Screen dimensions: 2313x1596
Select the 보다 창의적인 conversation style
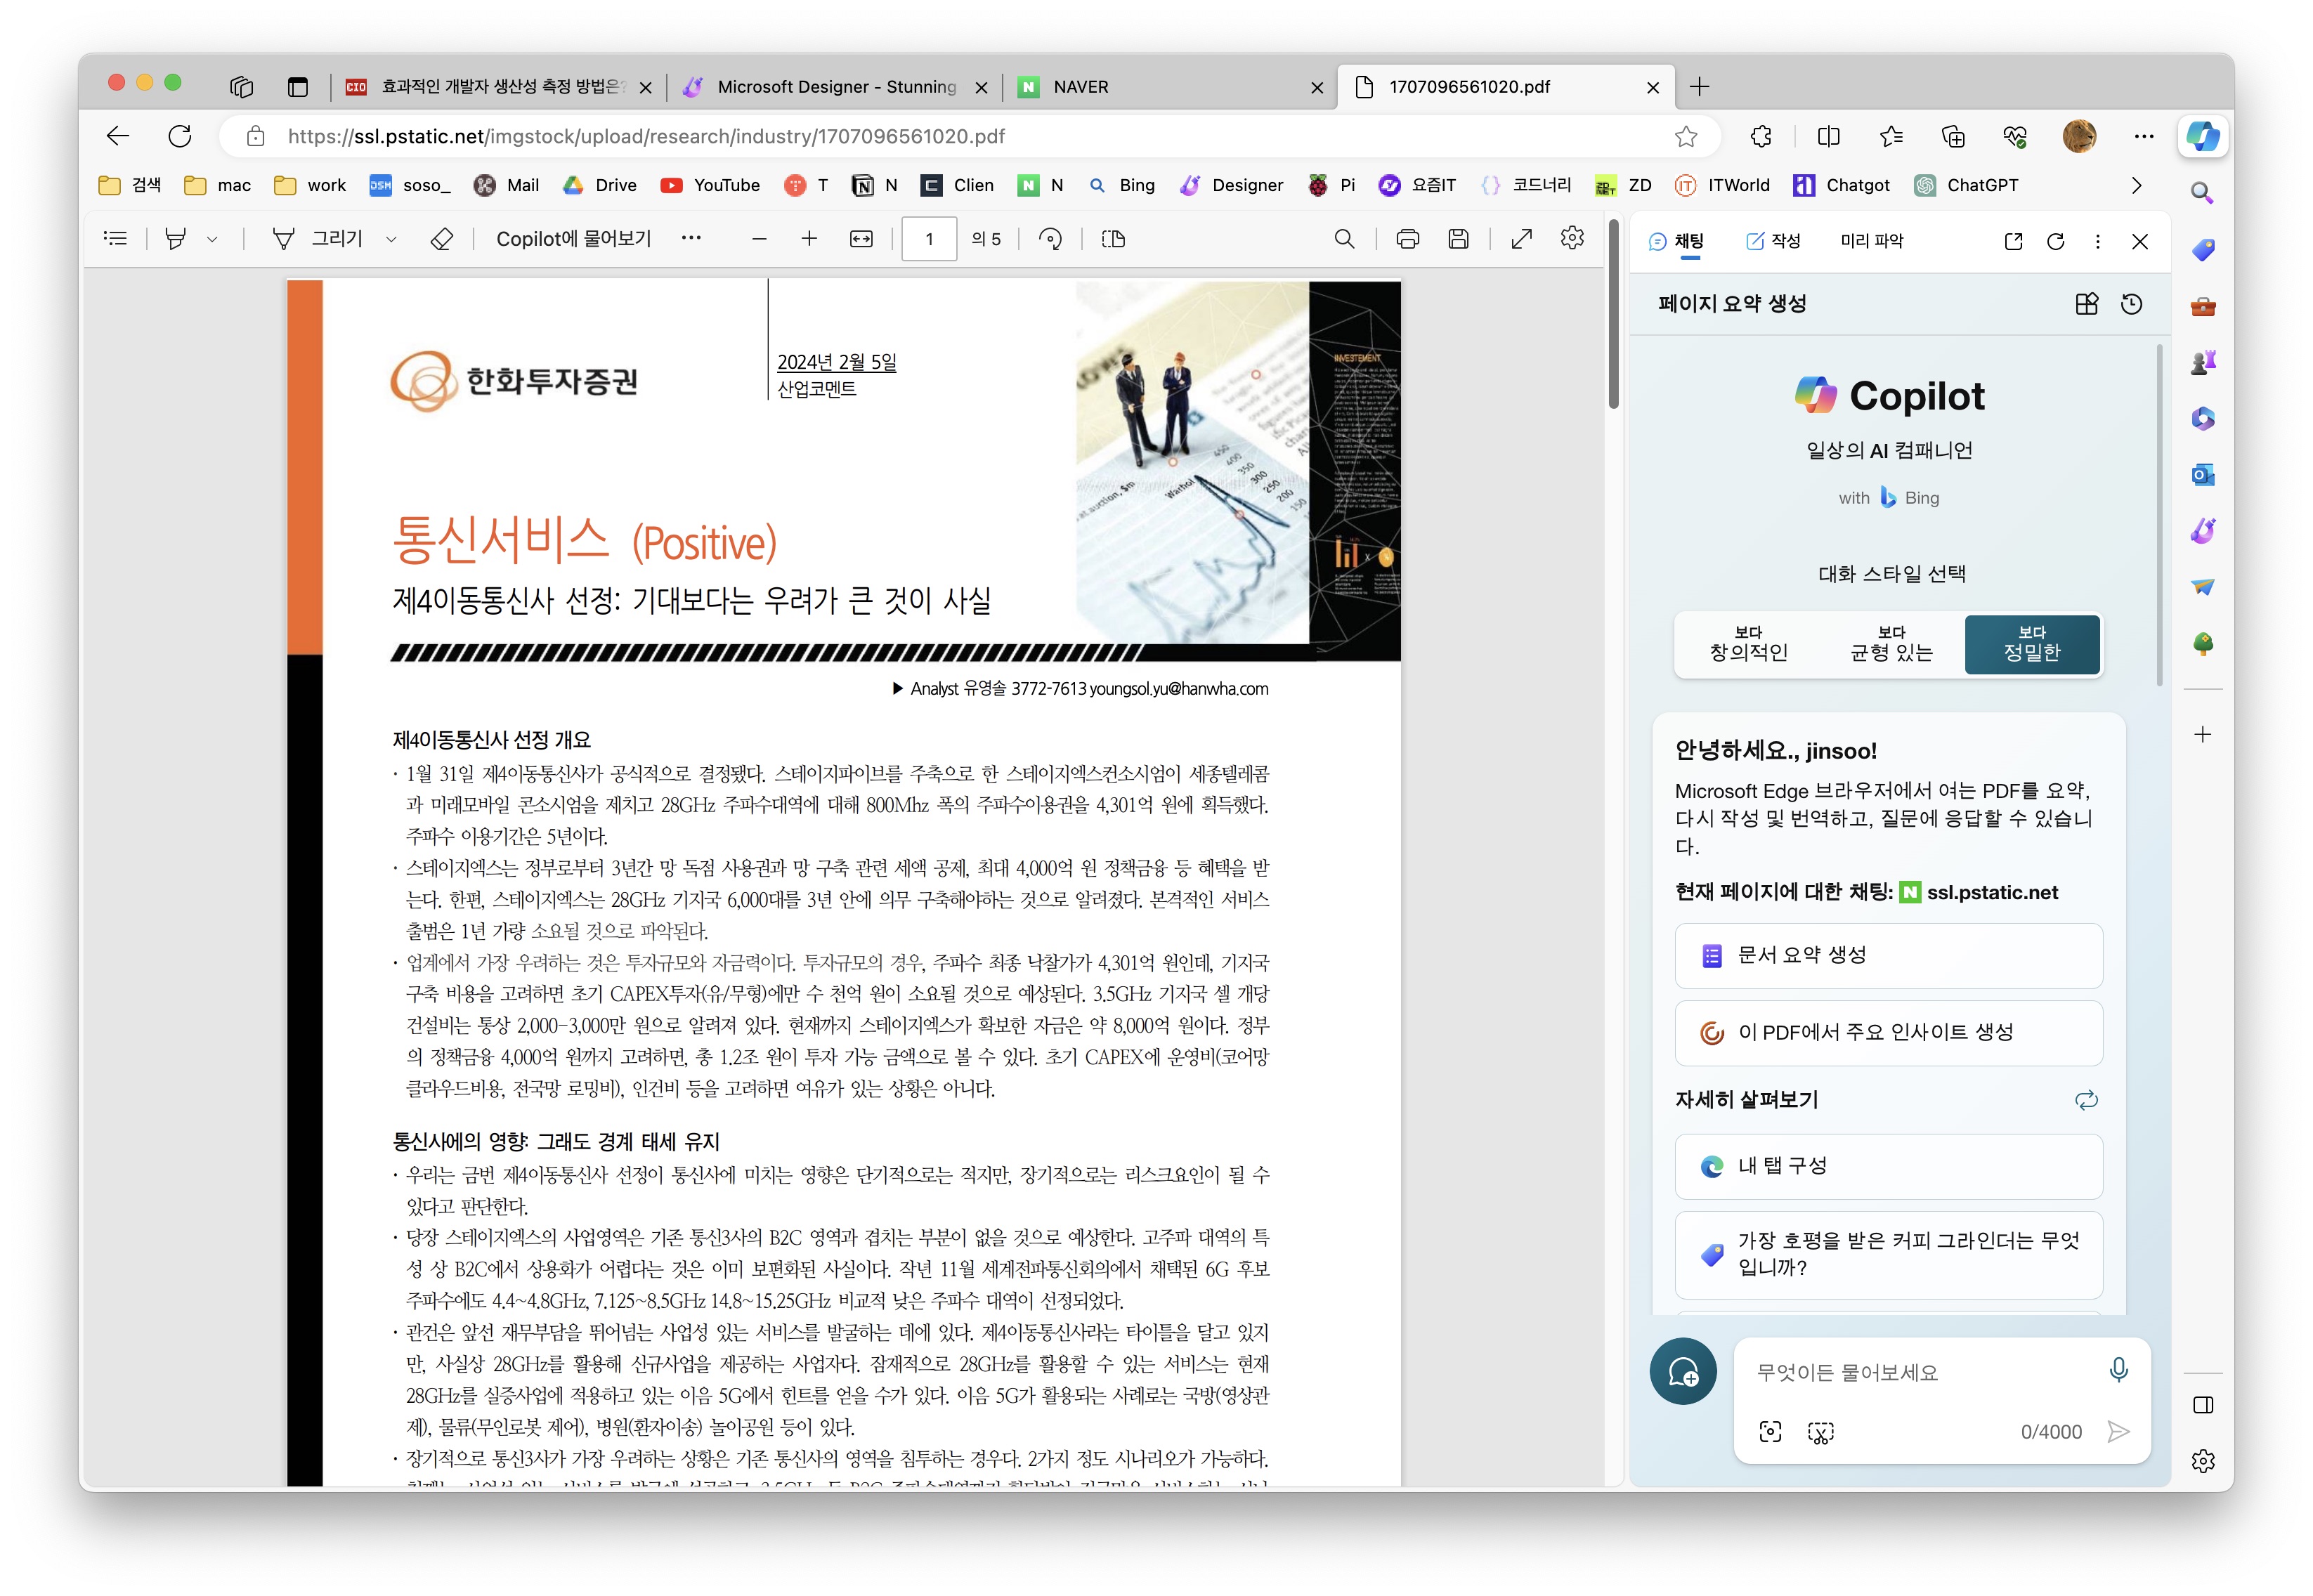(x=1748, y=645)
